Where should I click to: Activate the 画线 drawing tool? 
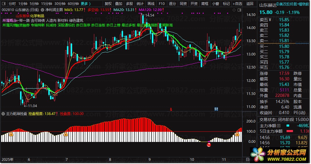151,3
